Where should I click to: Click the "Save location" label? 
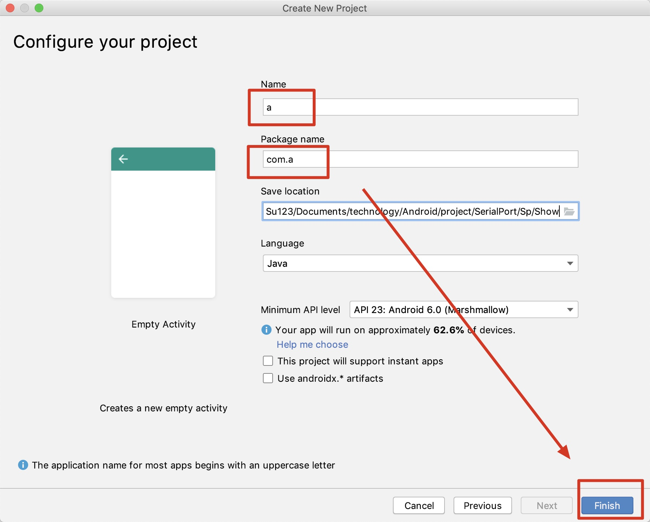(290, 191)
